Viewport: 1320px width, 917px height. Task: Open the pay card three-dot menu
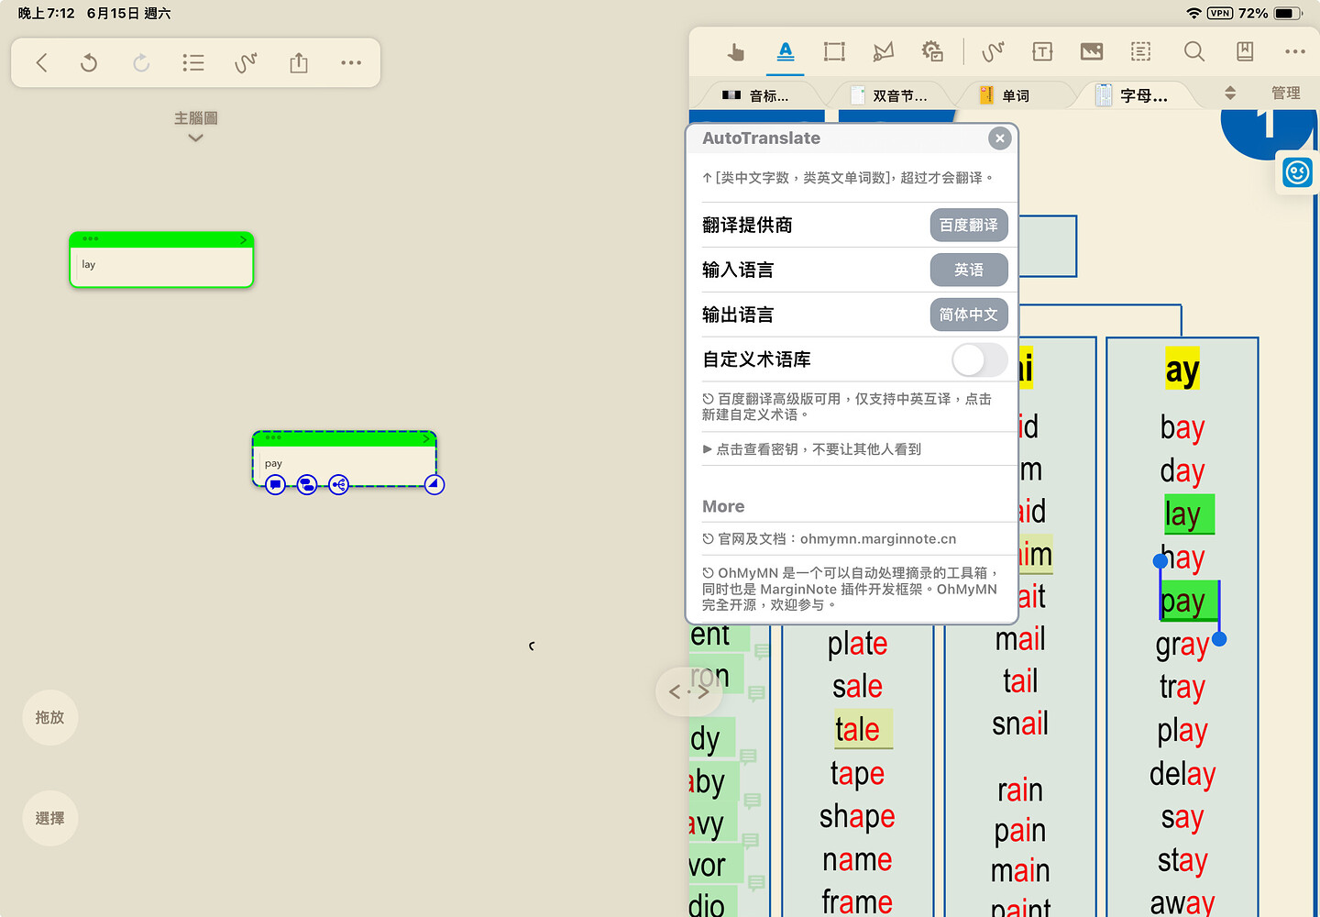pos(273,437)
